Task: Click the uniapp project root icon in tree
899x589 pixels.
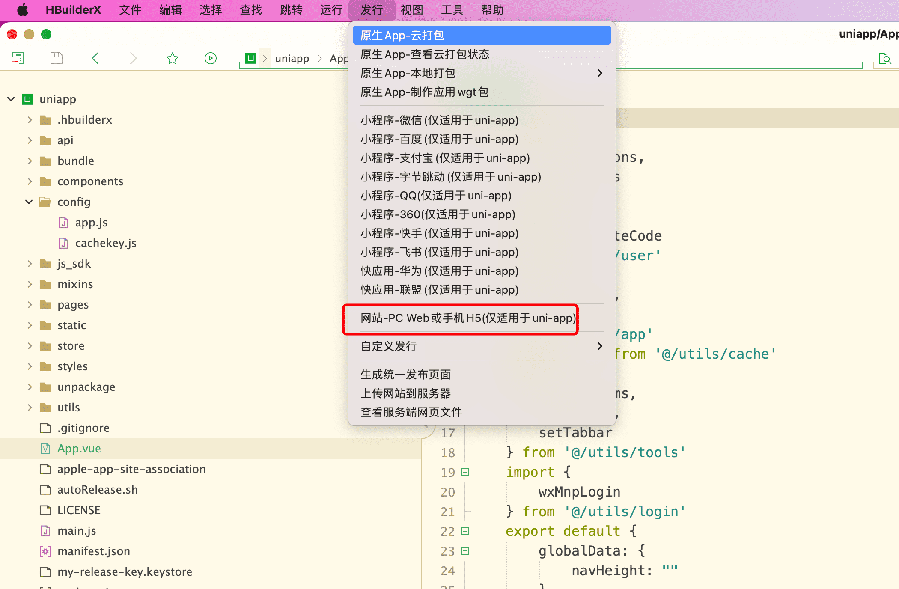Action: pos(27,99)
